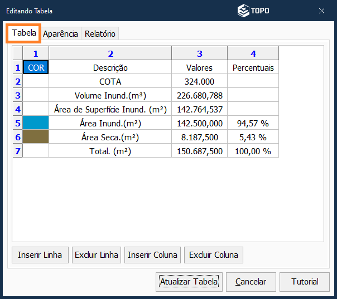This screenshot has height=299, width=337.
Task: Click the 94,57 % percentage cell
Action: [253, 123]
